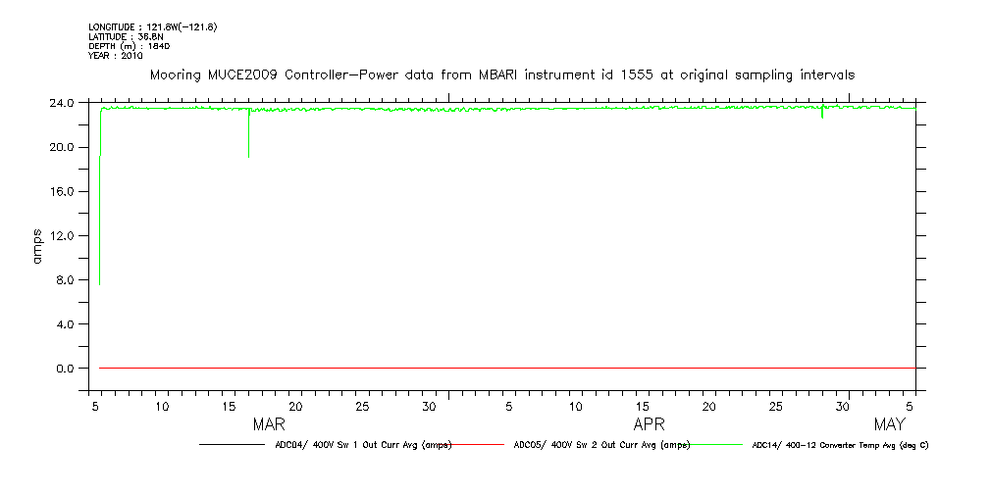Click the 16.0 y-axis tick label
The height and width of the screenshot is (494, 990).
pos(61,191)
